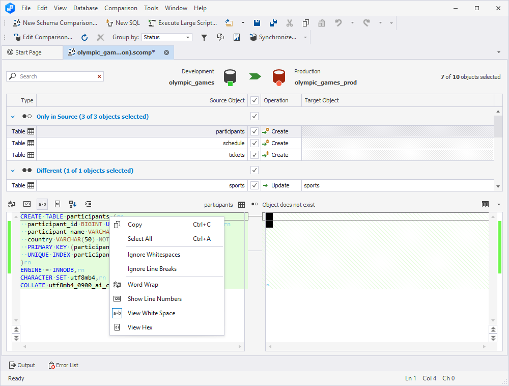Uncheck the schedule table checkbox

[x=254, y=143]
